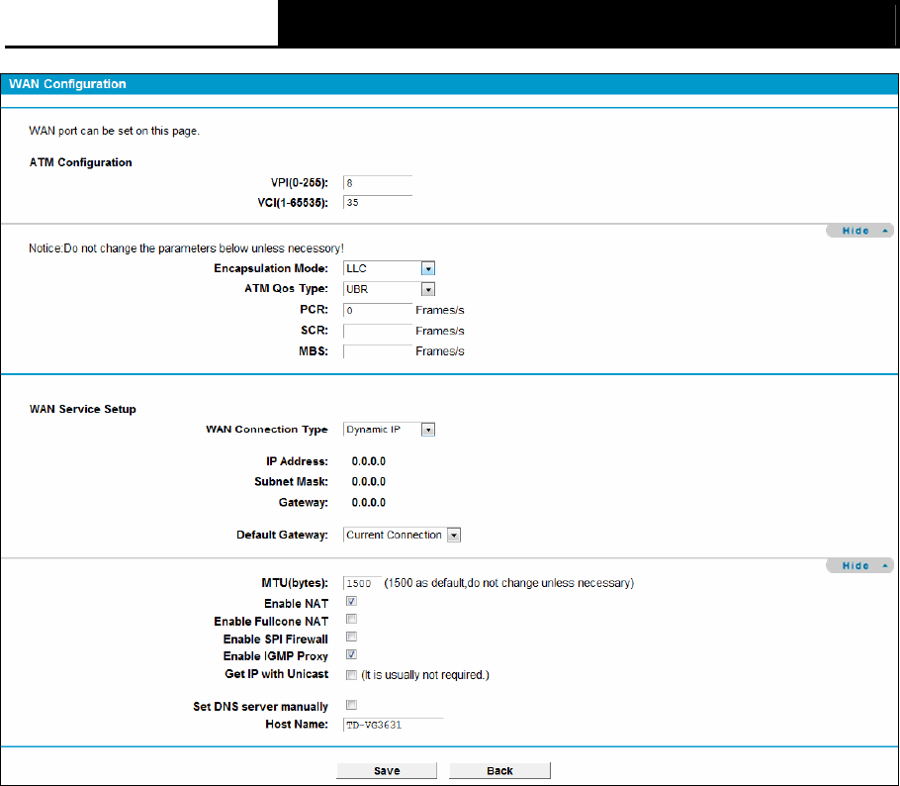Click the '1500 as default' MTU hint text
The image size is (900, 786).
click(x=509, y=583)
